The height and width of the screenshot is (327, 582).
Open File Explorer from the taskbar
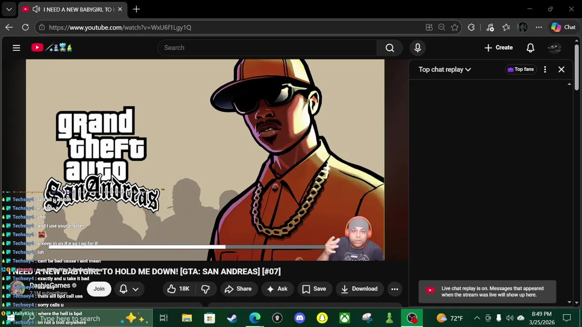(x=187, y=318)
